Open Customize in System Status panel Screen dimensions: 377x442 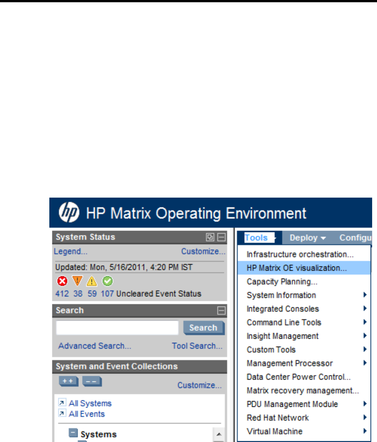[203, 251]
